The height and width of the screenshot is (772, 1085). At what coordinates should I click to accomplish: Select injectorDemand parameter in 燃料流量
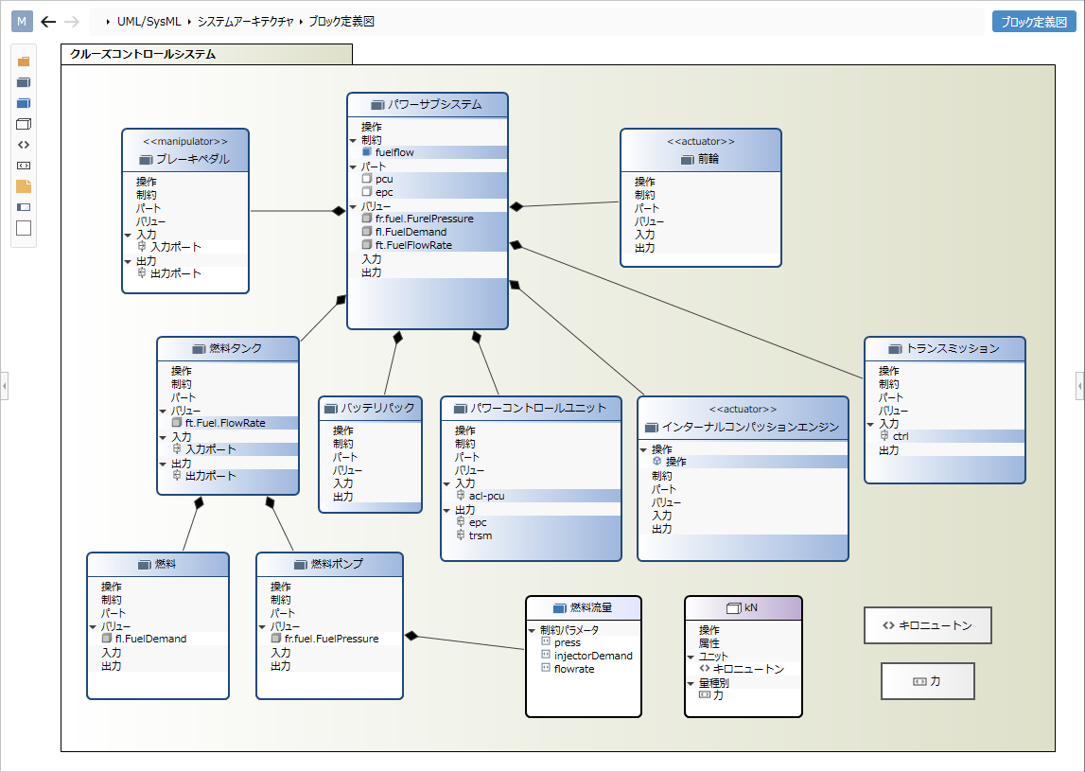(593, 655)
